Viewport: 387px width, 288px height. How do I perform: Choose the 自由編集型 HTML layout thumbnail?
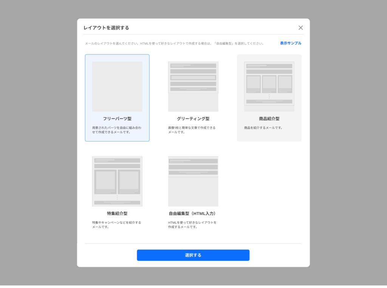(x=193, y=181)
